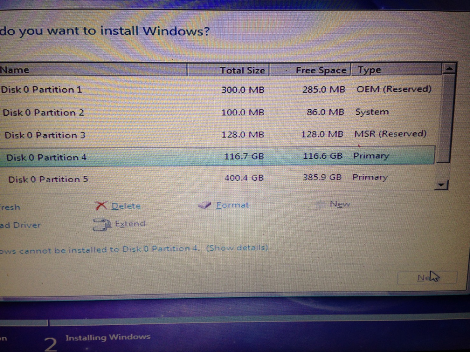Image resolution: width=470 pixels, height=352 pixels.
Task: Click the 300.0 MB total size cell
Action: pos(243,90)
